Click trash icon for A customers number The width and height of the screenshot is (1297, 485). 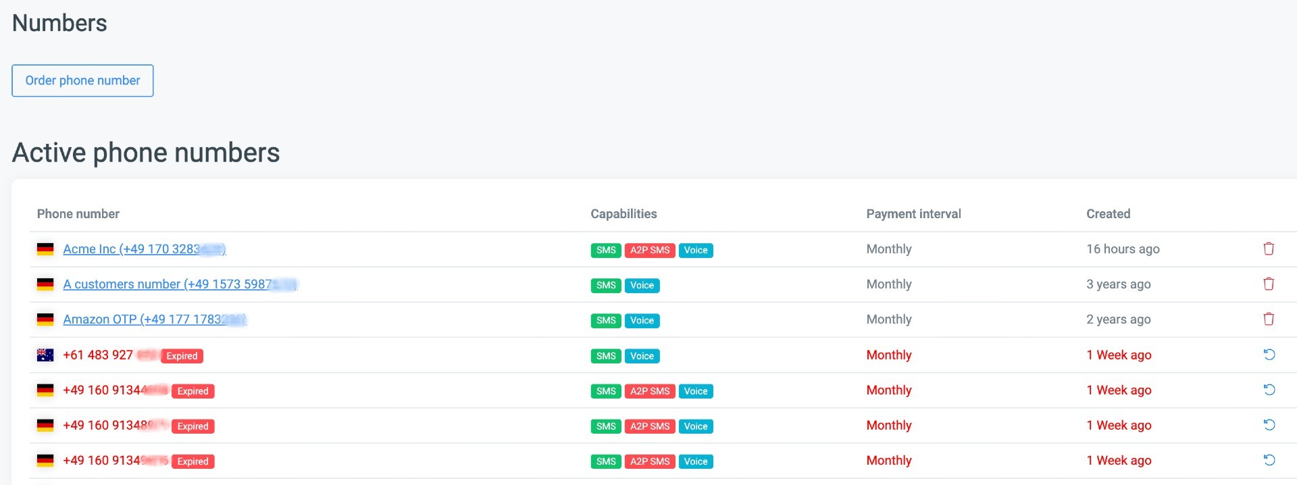[1269, 284]
